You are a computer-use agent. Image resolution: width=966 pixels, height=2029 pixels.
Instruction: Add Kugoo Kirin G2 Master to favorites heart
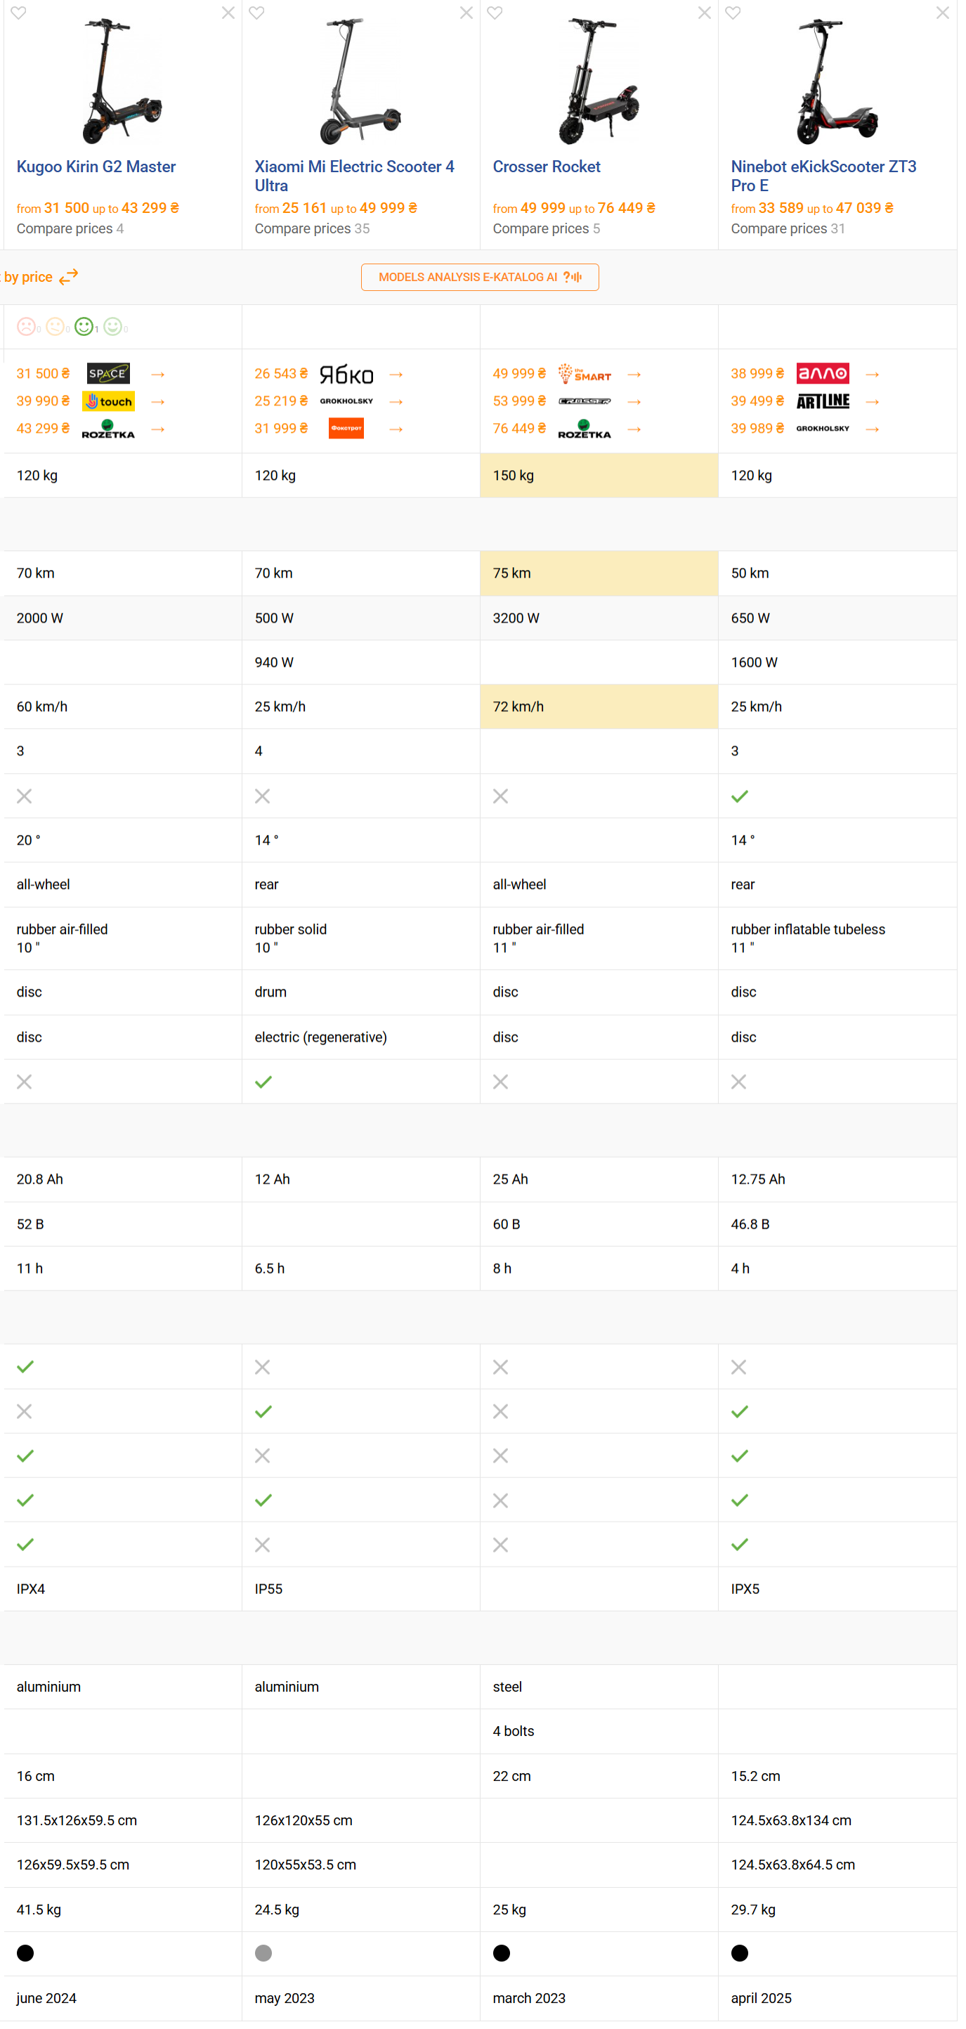point(18,13)
